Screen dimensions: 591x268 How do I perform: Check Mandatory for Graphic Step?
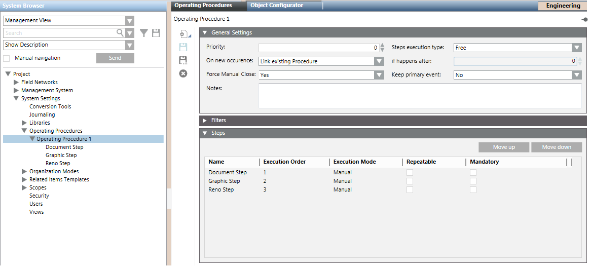pos(473,181)
